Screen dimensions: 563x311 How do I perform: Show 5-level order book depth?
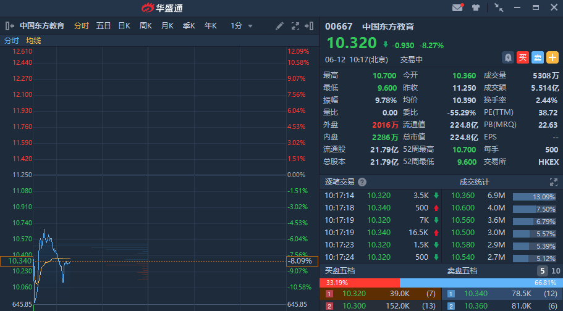[x=542, y=271]
